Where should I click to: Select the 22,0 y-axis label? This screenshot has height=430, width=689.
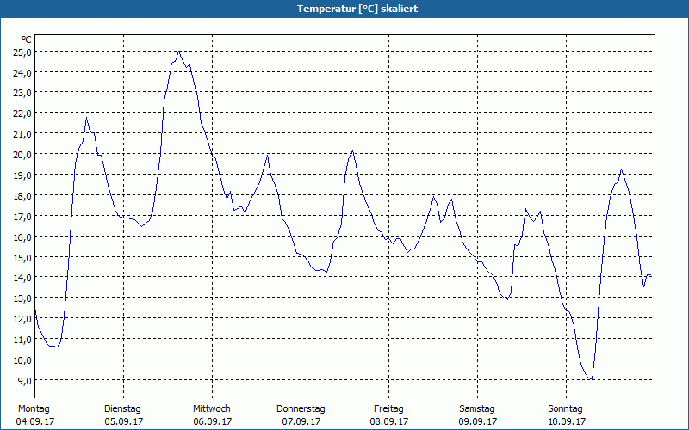point(22,114)
